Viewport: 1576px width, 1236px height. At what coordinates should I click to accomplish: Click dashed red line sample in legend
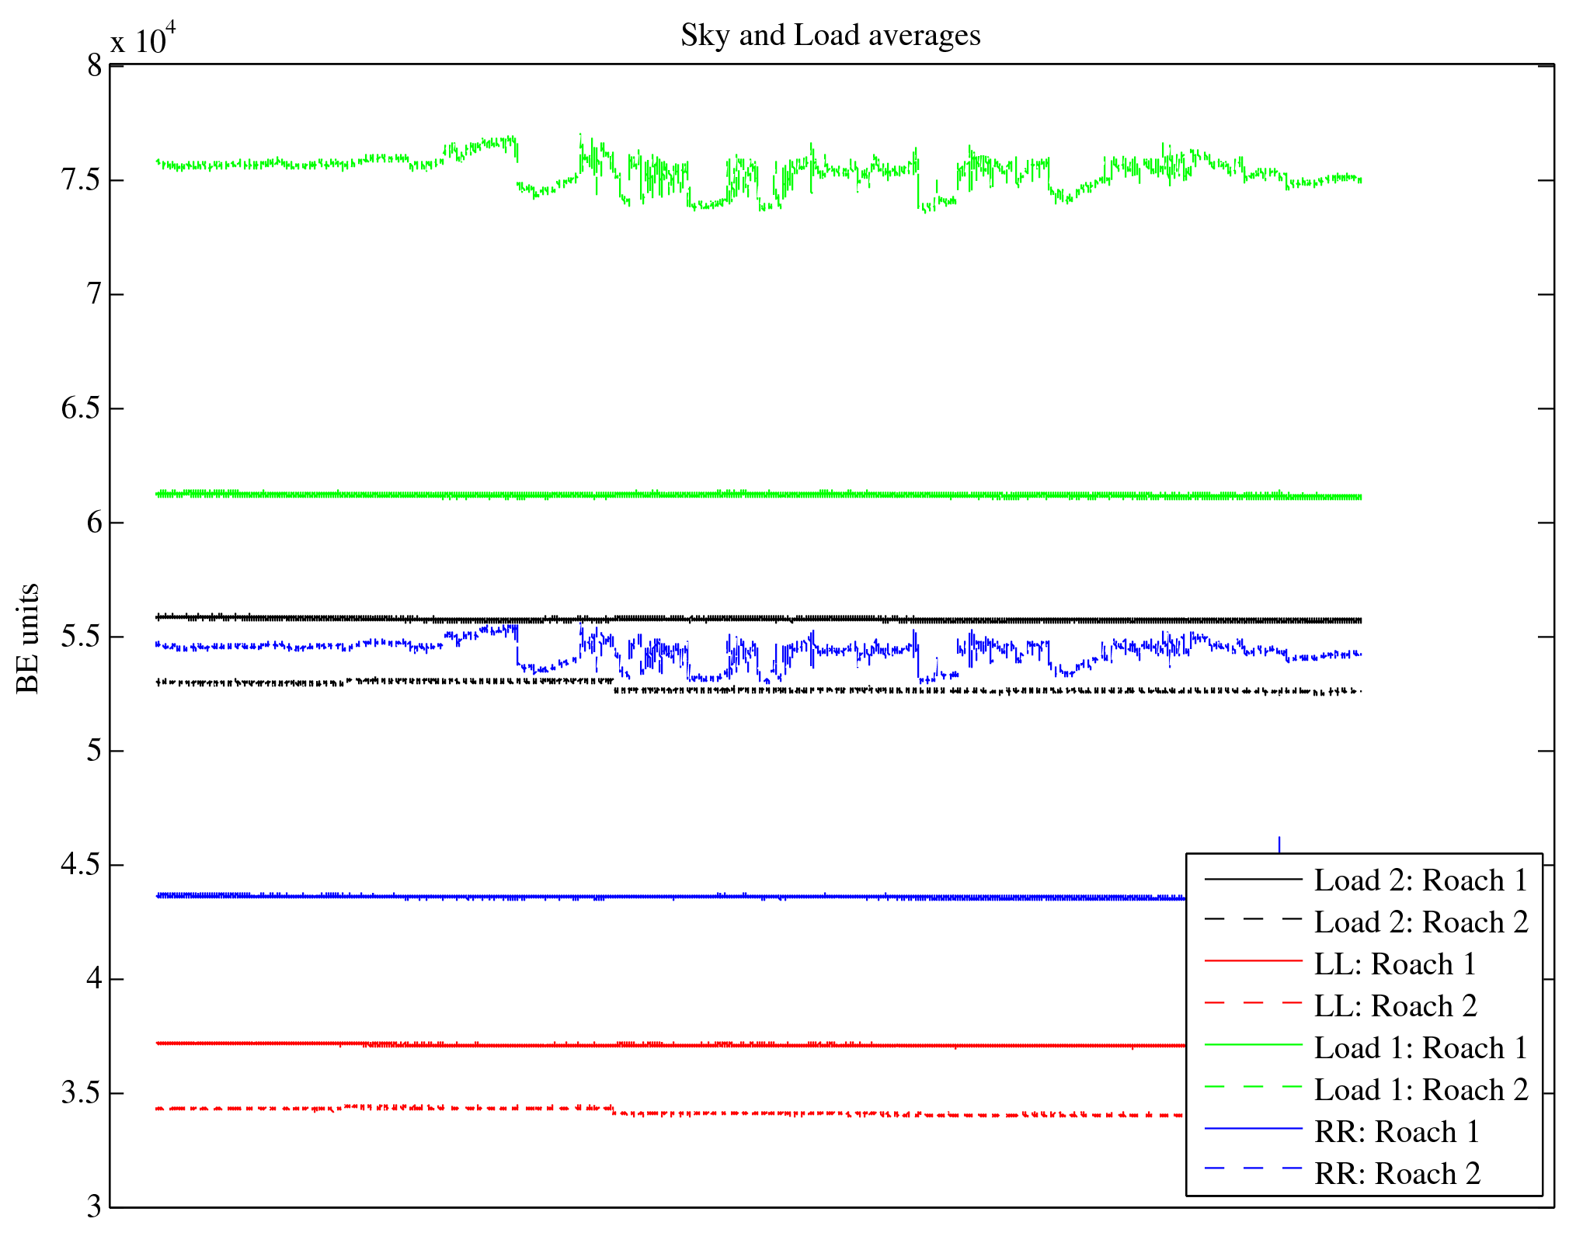1253,1003
